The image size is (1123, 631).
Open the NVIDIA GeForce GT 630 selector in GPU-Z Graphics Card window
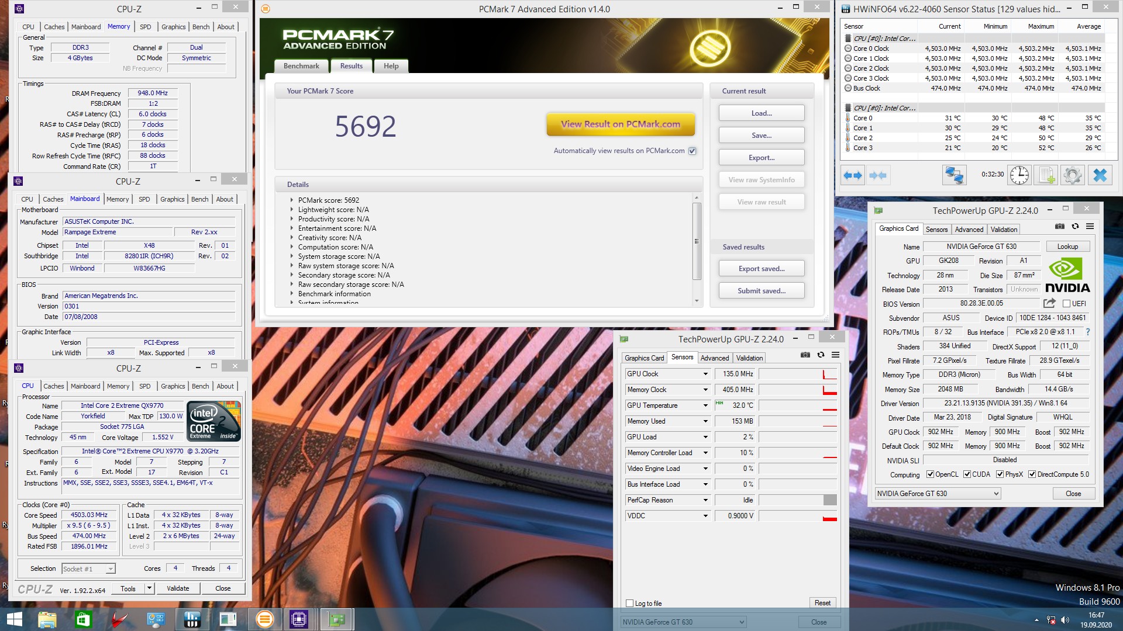coord(938,494)
